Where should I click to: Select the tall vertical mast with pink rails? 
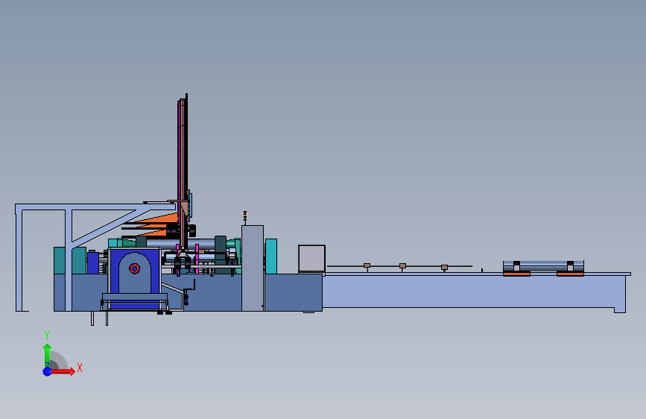tap(183, 171)
